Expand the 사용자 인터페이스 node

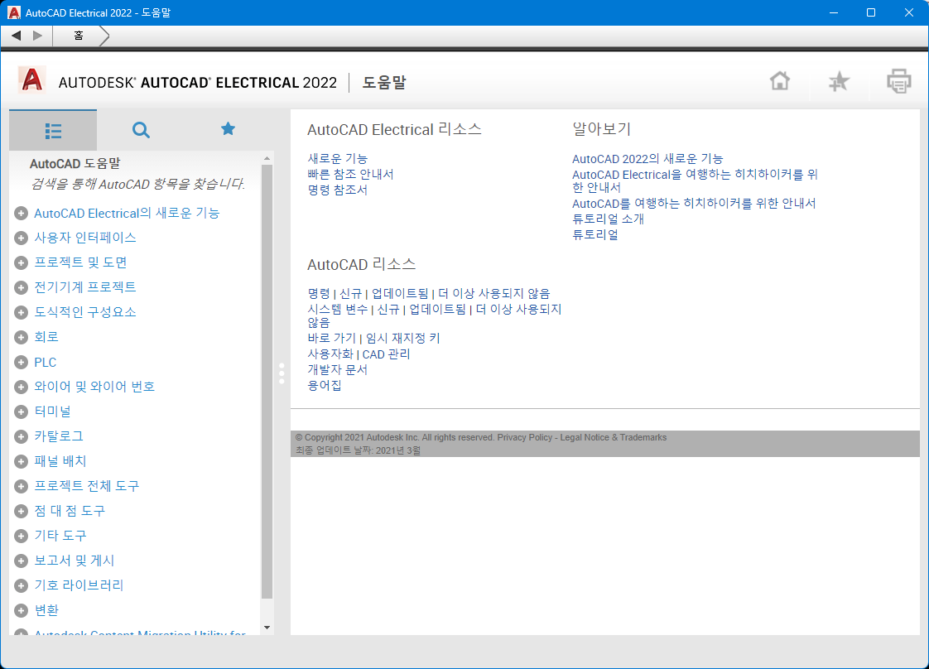tap(21, 238)
